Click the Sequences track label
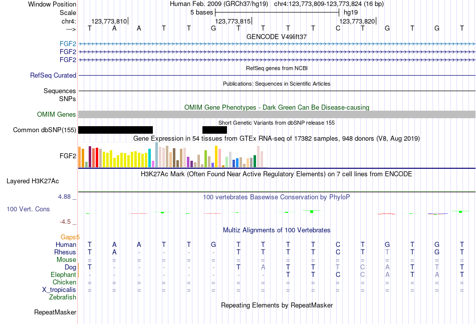This screenshot has height=324, width=476. [x=60, y=91]
